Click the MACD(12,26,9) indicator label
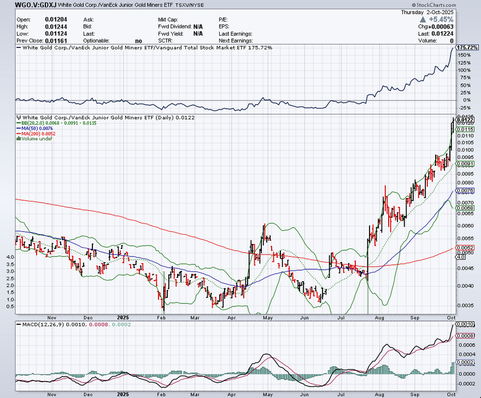The height and width of the screenshot is (398, 481). pyautogui.click(x=41, y=324)
